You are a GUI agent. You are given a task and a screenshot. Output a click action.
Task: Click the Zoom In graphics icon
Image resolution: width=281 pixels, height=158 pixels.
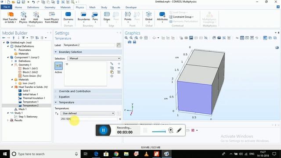126,38
